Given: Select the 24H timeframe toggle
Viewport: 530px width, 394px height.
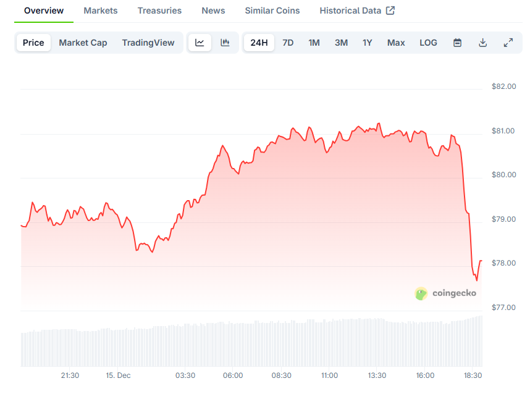Looking at the screenshot, I should [259, 42].
